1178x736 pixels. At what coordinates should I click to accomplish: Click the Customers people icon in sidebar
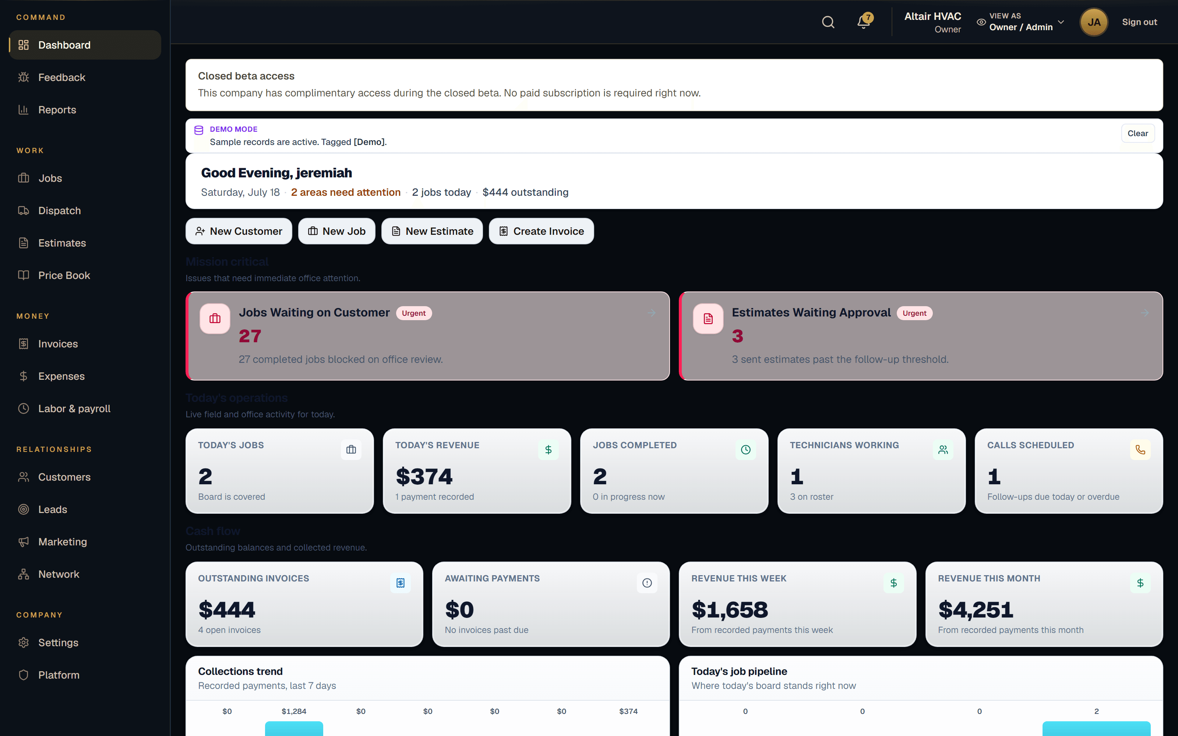(23, 477)
